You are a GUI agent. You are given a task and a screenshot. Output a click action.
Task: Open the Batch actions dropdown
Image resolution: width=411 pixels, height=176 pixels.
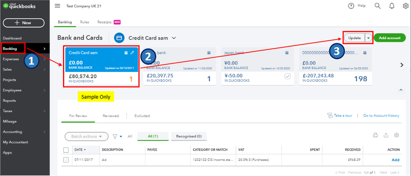86,137
